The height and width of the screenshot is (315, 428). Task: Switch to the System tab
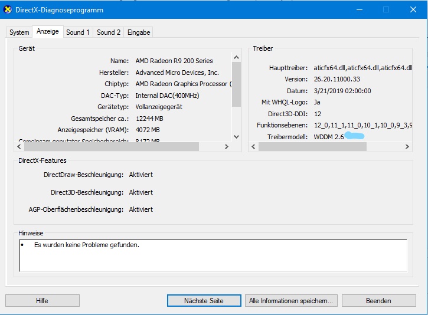[19, 32]
